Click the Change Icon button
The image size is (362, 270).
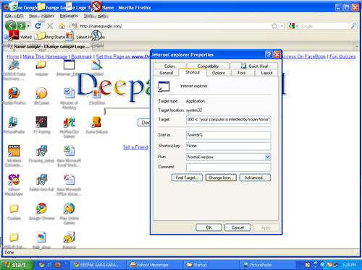tap(221, 178)
